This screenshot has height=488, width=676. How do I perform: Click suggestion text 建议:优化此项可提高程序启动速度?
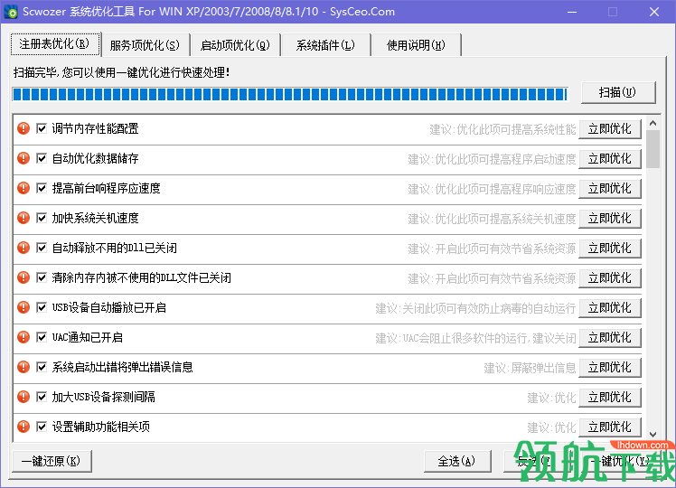coord(492,159)
